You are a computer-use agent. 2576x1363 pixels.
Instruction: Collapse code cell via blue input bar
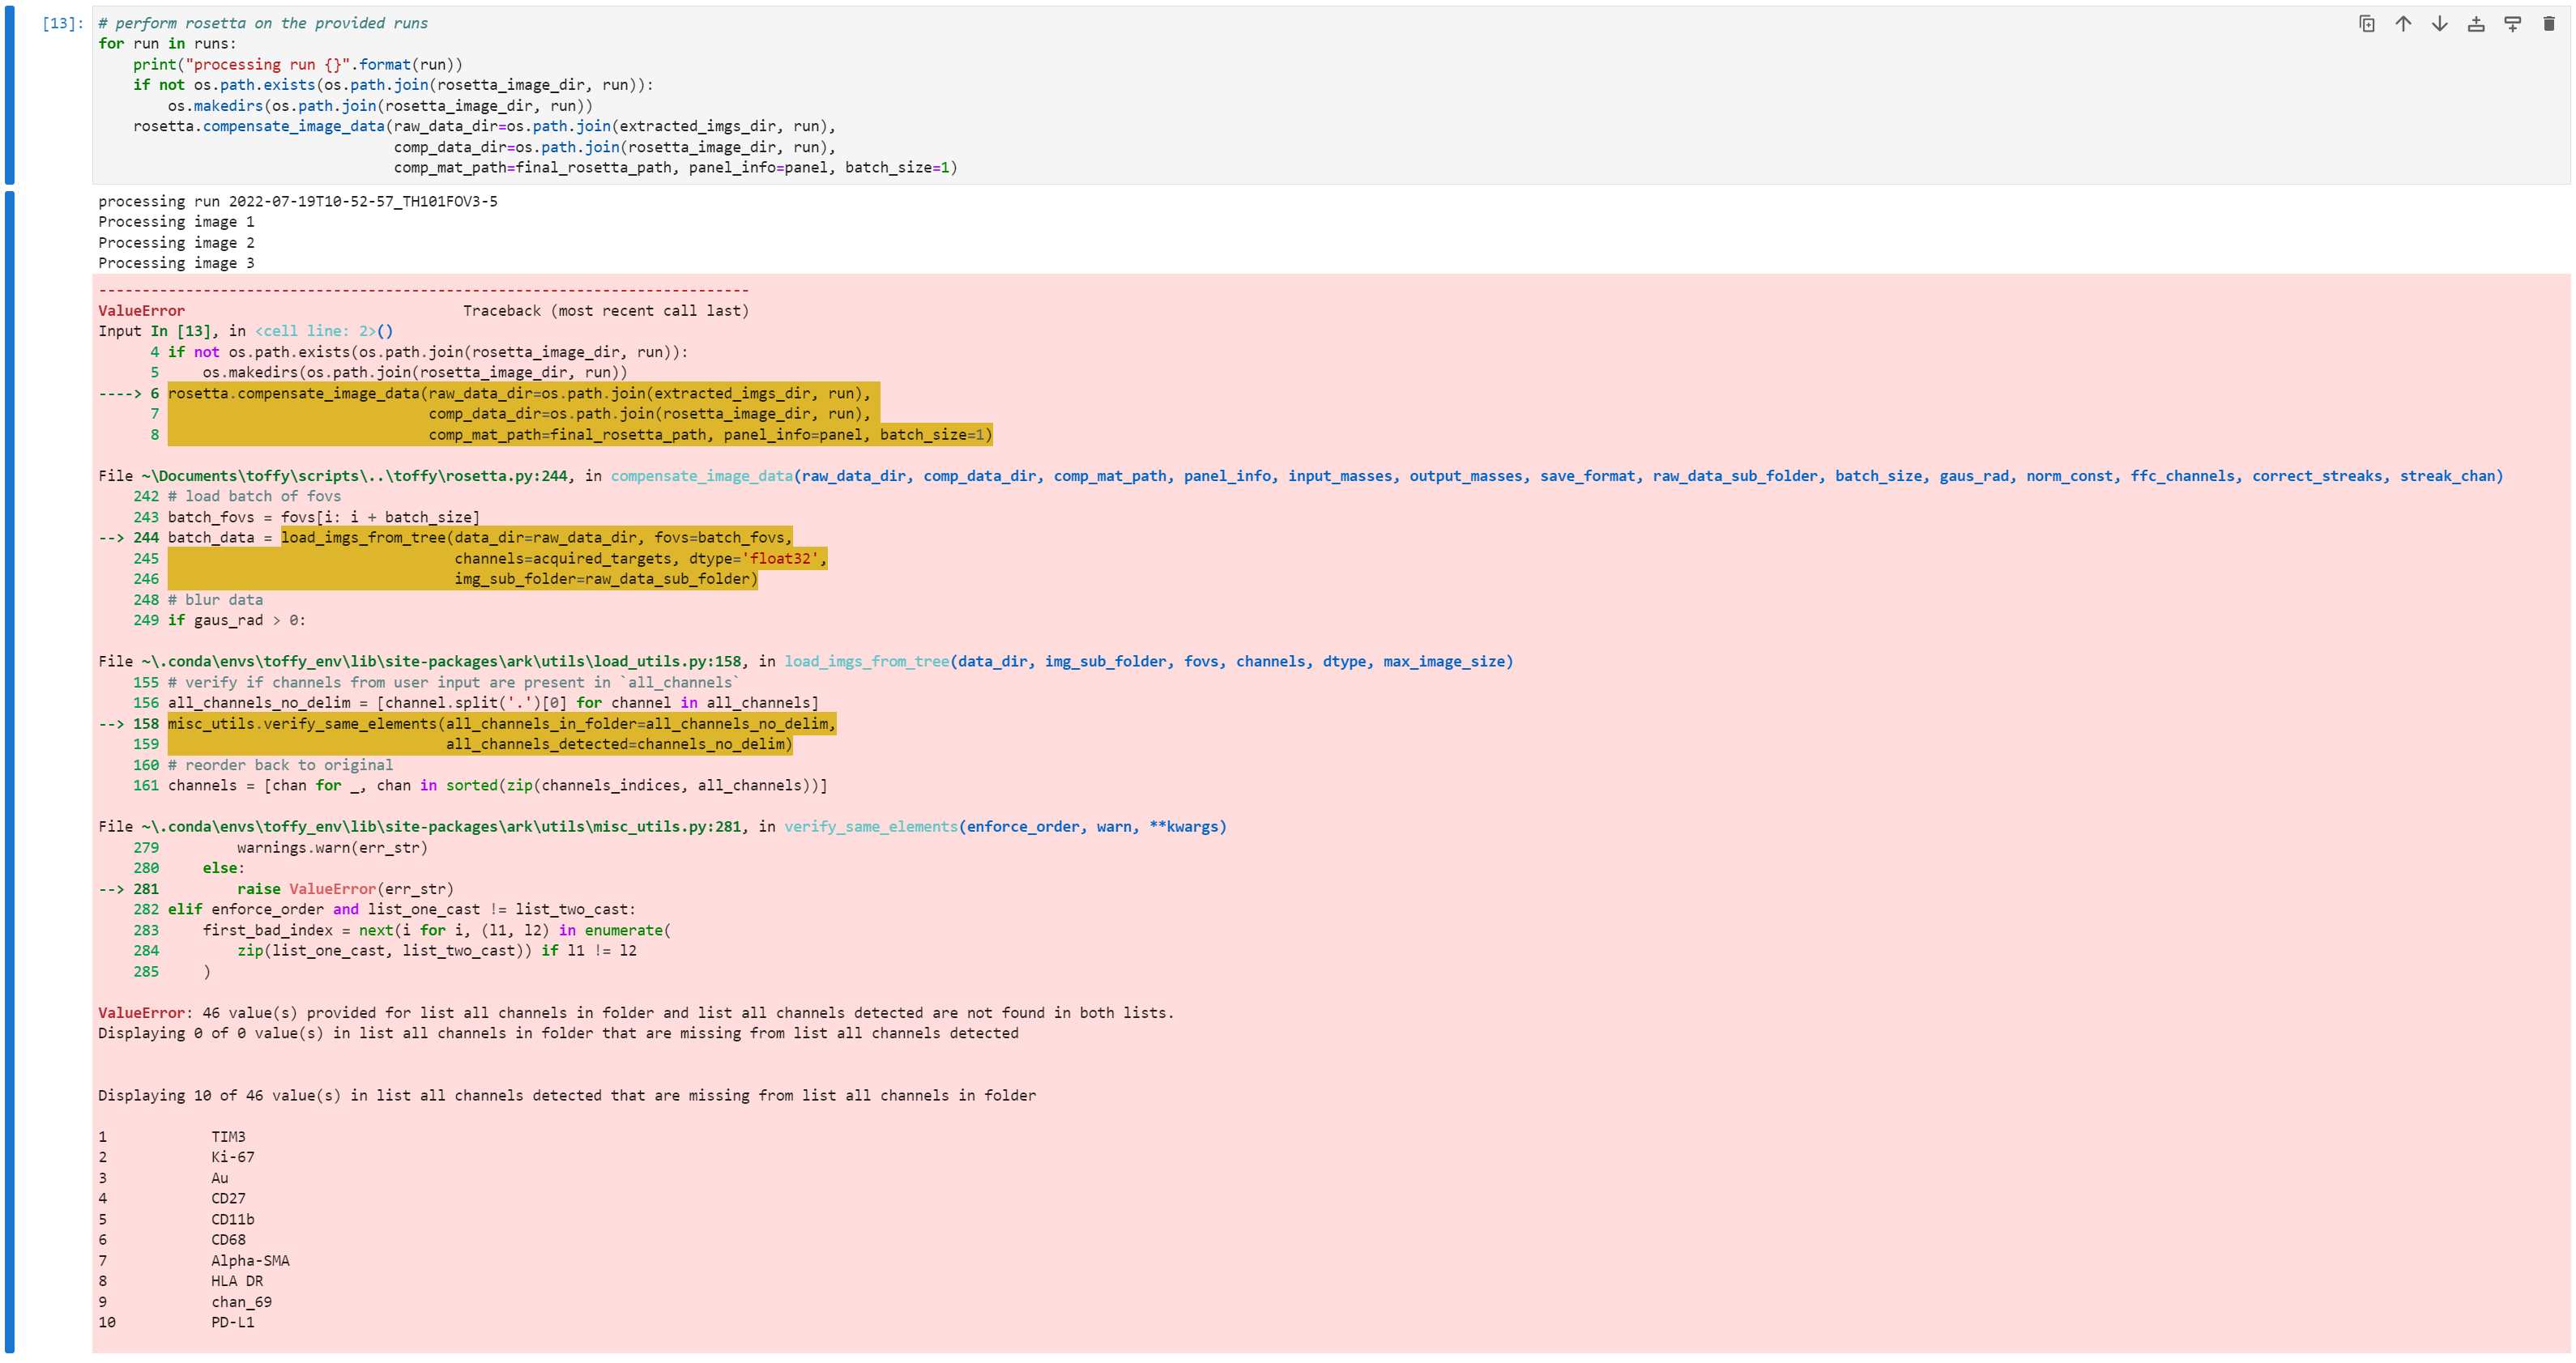click(10, 95)
